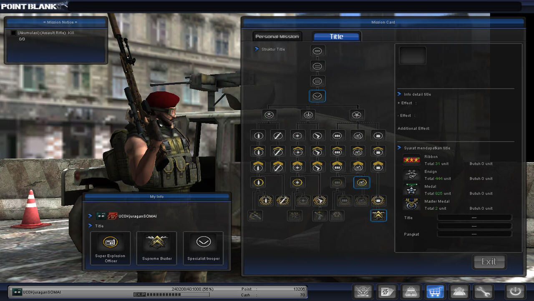Viewport: 534px width, 301px height.
Task: Click the empty title preview thumbnail
Action: pos(413,55)
